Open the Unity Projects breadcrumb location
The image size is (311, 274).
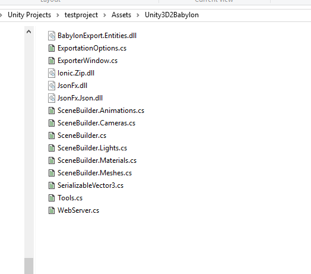pos(29,15)
